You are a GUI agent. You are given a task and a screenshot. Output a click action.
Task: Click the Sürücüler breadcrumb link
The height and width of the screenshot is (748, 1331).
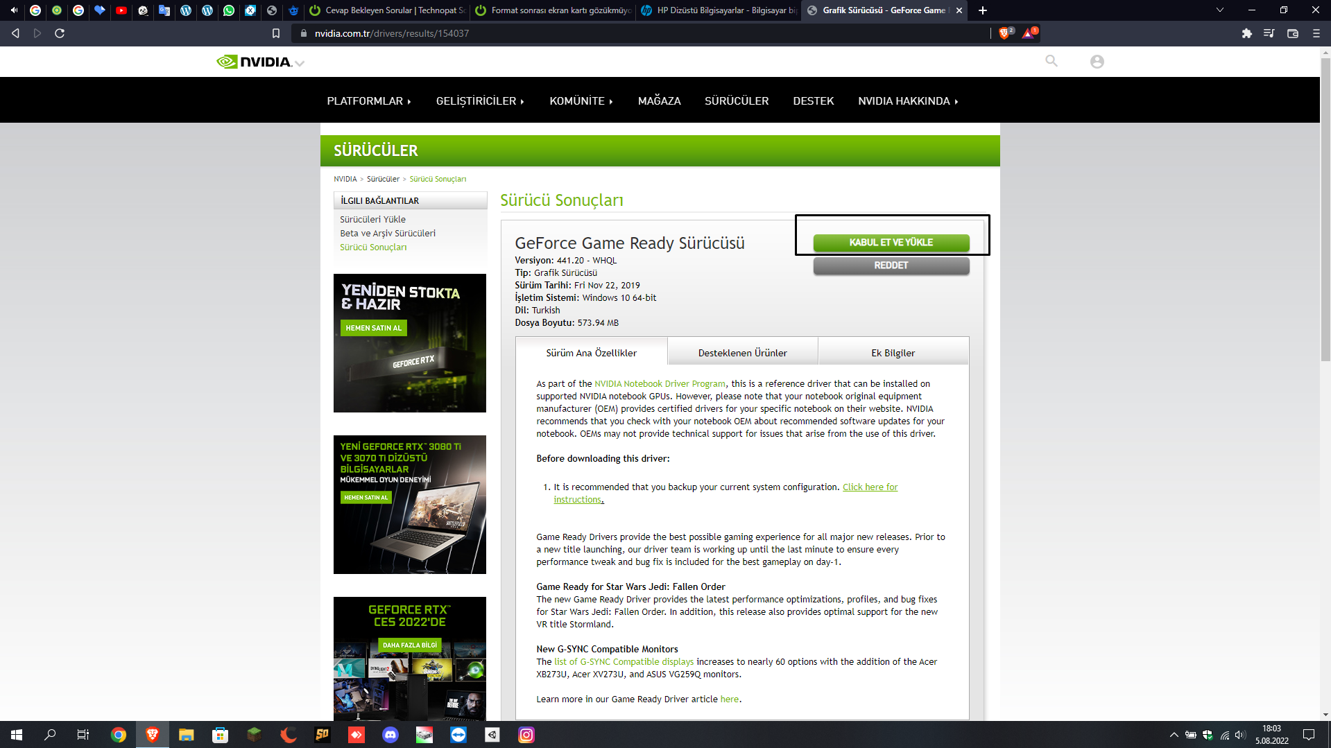(x=383, y=179)
